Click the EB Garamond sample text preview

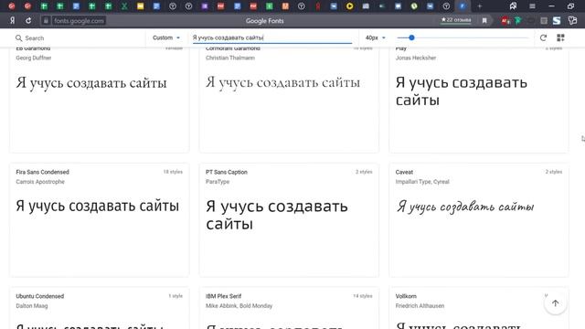(x=91, y=83)
